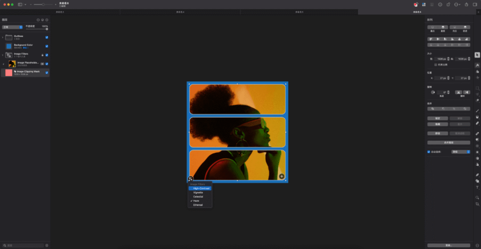Click the alternatives icon at image bottom-left
This screenshot has width=481, height=249.
coord(191,179)
